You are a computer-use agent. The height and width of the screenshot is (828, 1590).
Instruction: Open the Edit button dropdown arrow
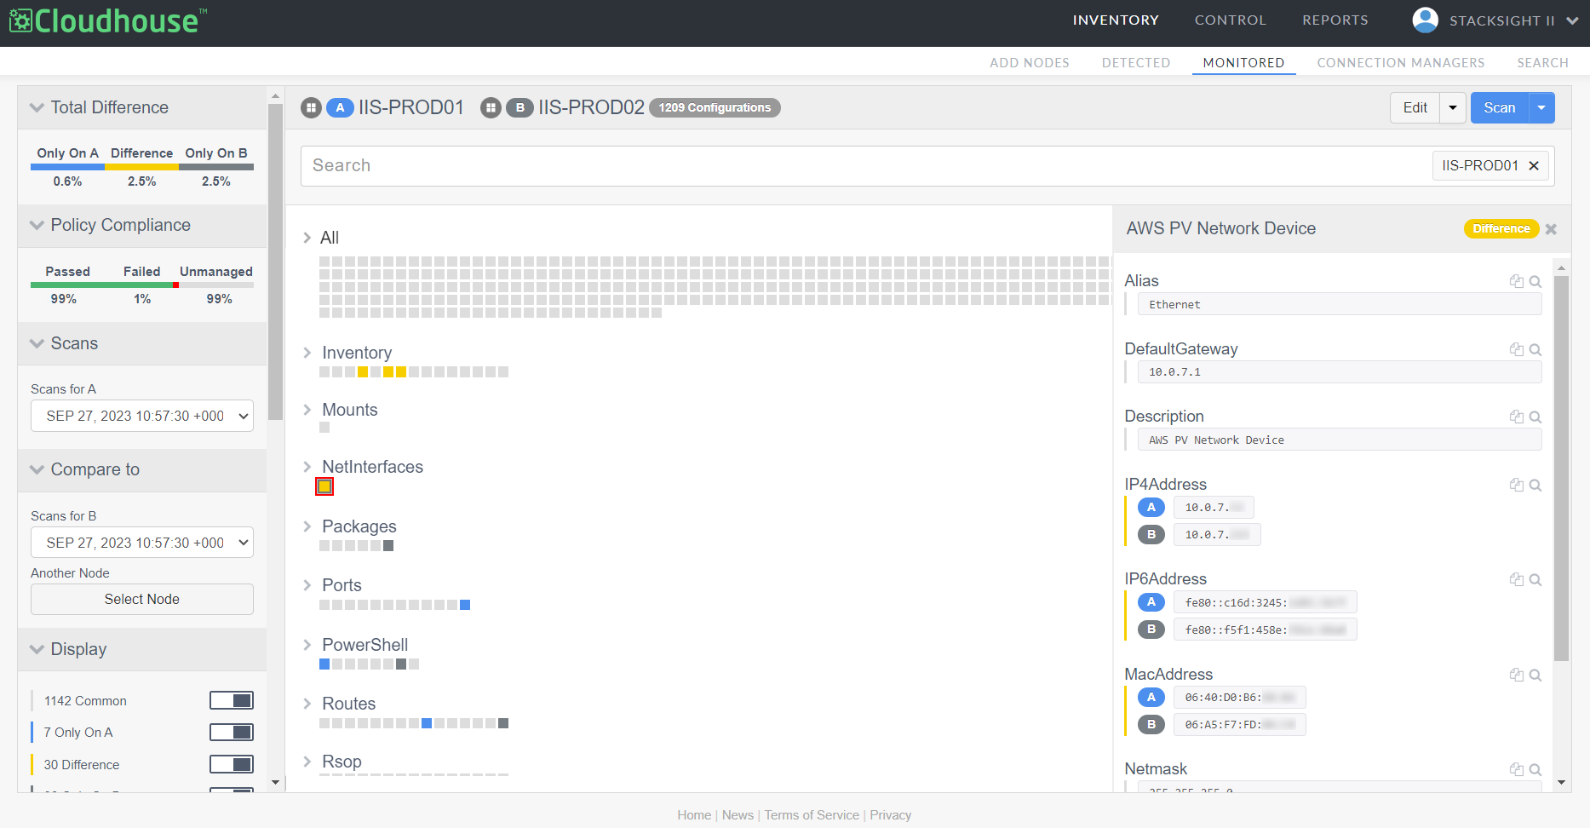click(1453, 107)
